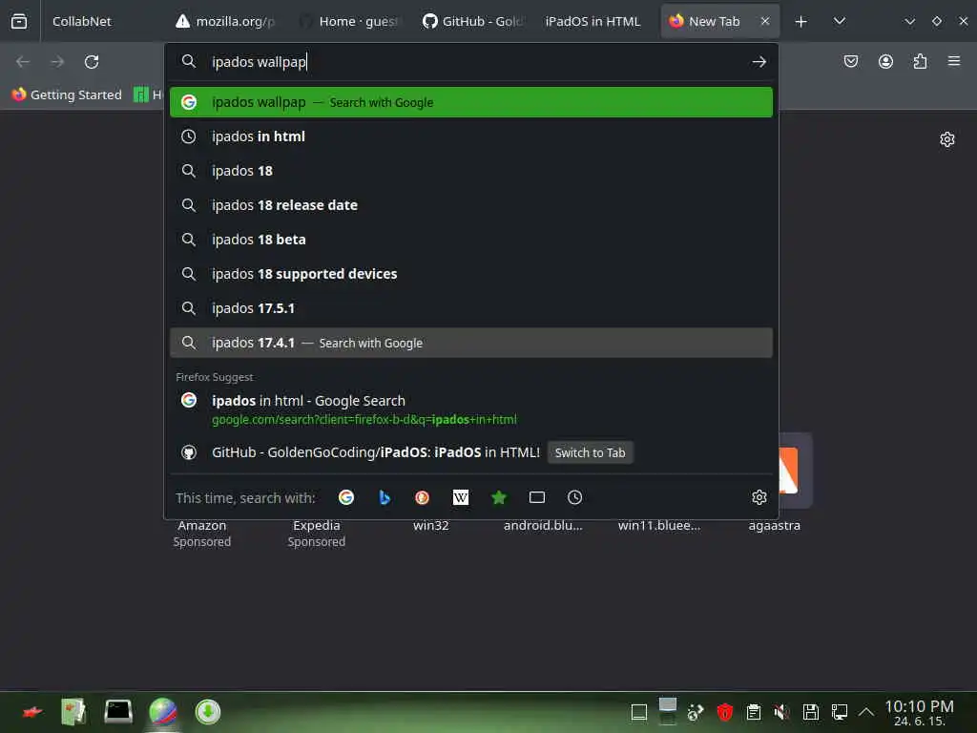Image resolution: width=977 pixels, height=733 pixels.
Task: Click window menu chevron in title bar
Action: (x=909, y=21)
